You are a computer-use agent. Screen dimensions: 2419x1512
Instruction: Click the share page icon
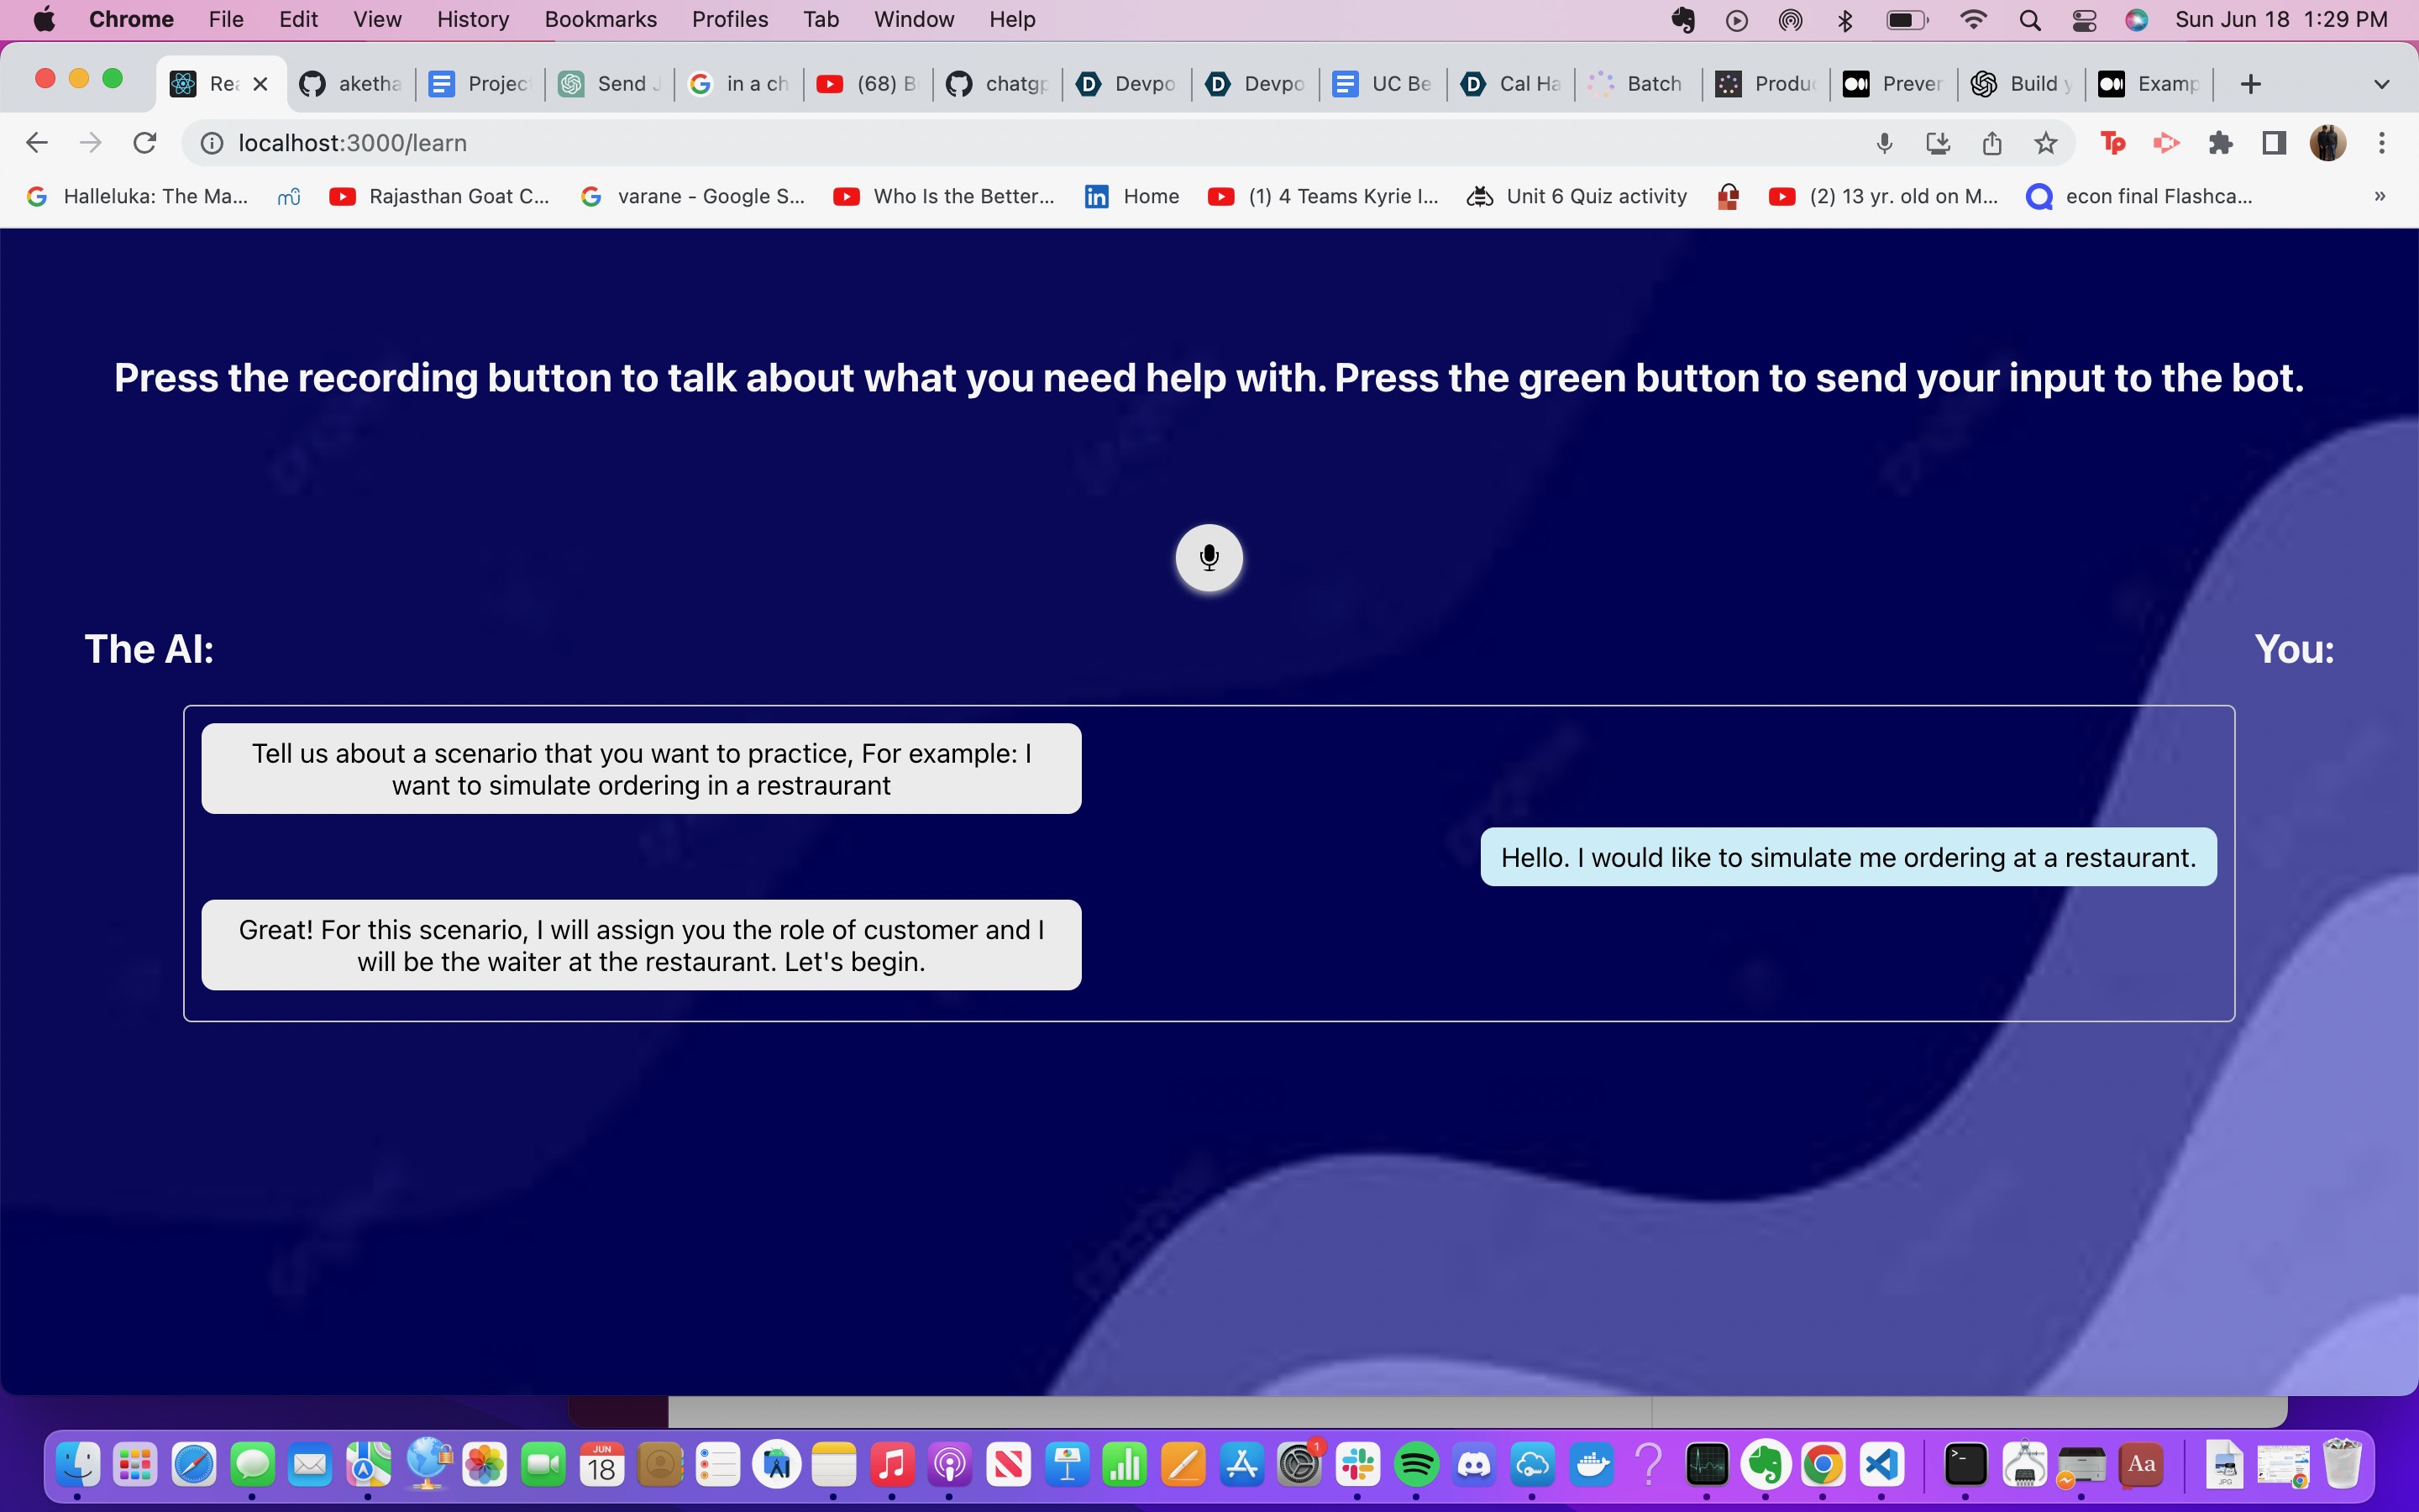point(1991,143)
